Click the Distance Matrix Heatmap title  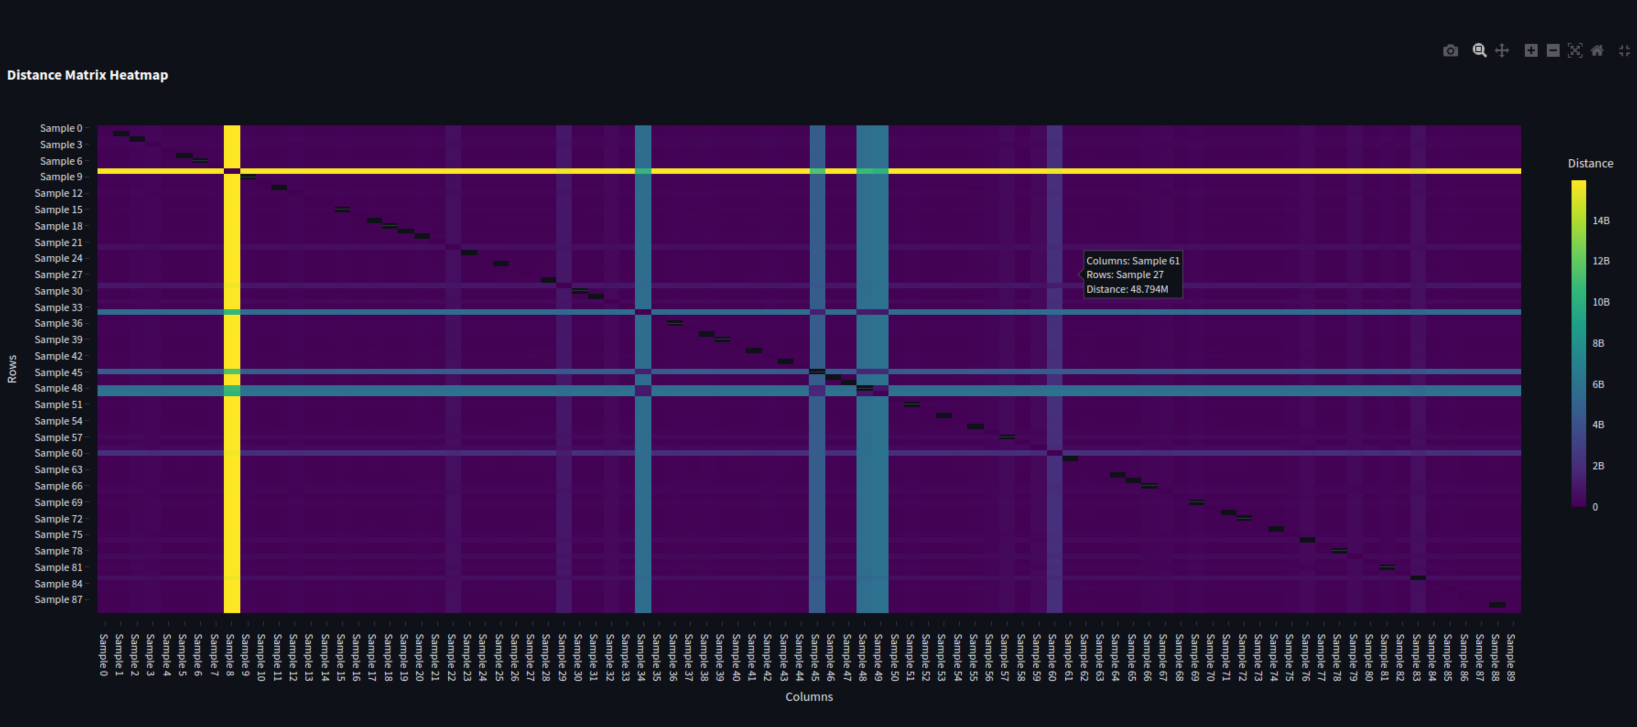coord(88,75)
